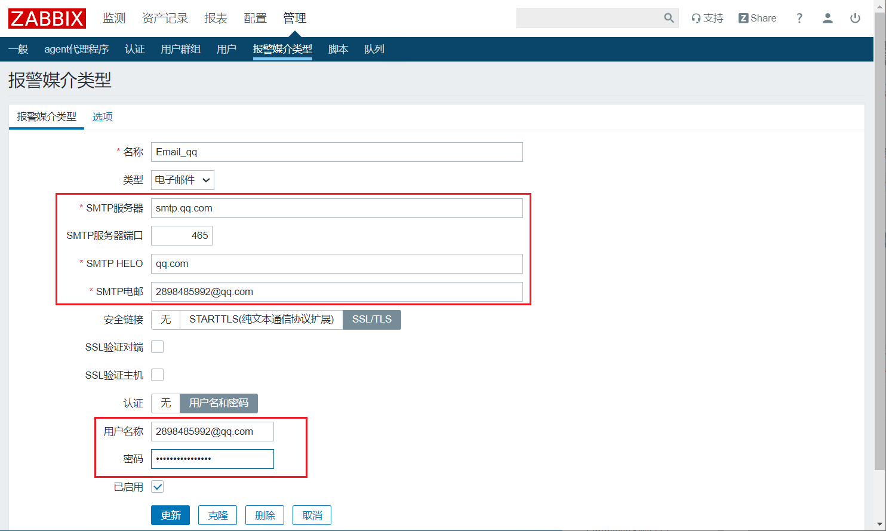Set 认证 authentication to 无

click(x=165, y=403)
